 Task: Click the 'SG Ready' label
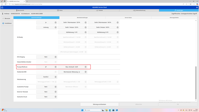tap(20, 37)
